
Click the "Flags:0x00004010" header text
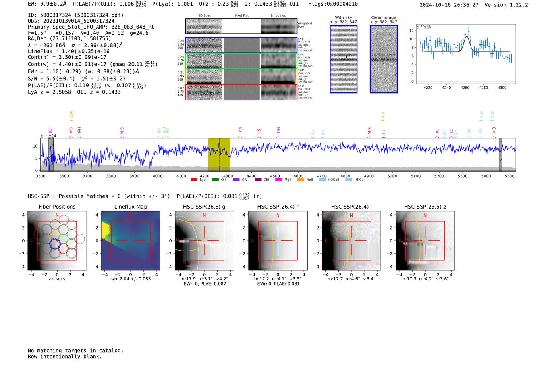[x=333, y=4]
